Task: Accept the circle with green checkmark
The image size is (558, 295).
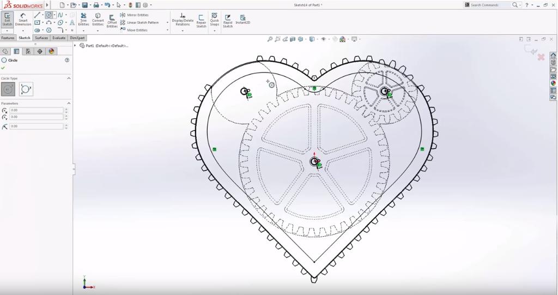Action: coord(3,68)
